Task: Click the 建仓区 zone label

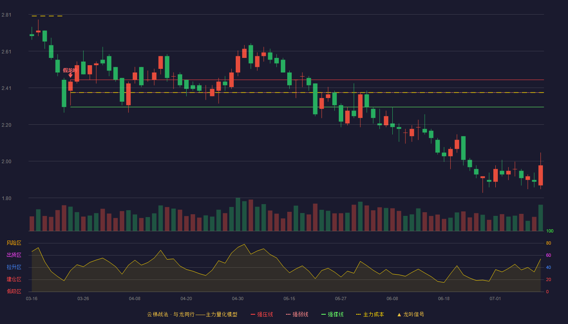Action: [x=14, y=279]
